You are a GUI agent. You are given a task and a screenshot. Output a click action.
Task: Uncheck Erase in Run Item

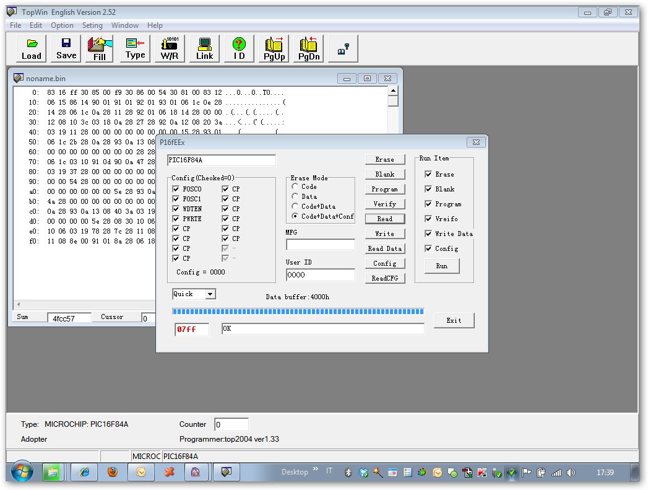428,174
